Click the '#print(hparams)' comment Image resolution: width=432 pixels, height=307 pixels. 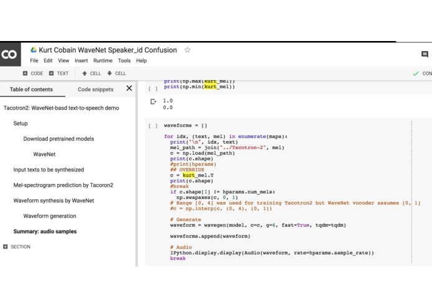coord(193,164)
